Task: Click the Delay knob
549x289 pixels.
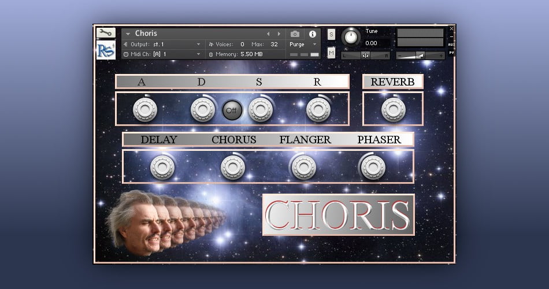Action: tap(162, 168)
